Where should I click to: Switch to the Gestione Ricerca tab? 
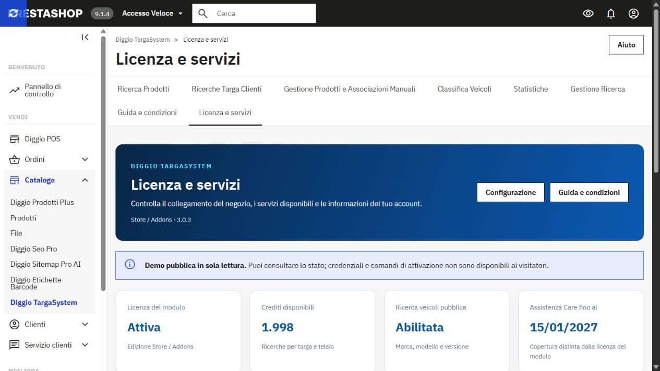(597, 89)
